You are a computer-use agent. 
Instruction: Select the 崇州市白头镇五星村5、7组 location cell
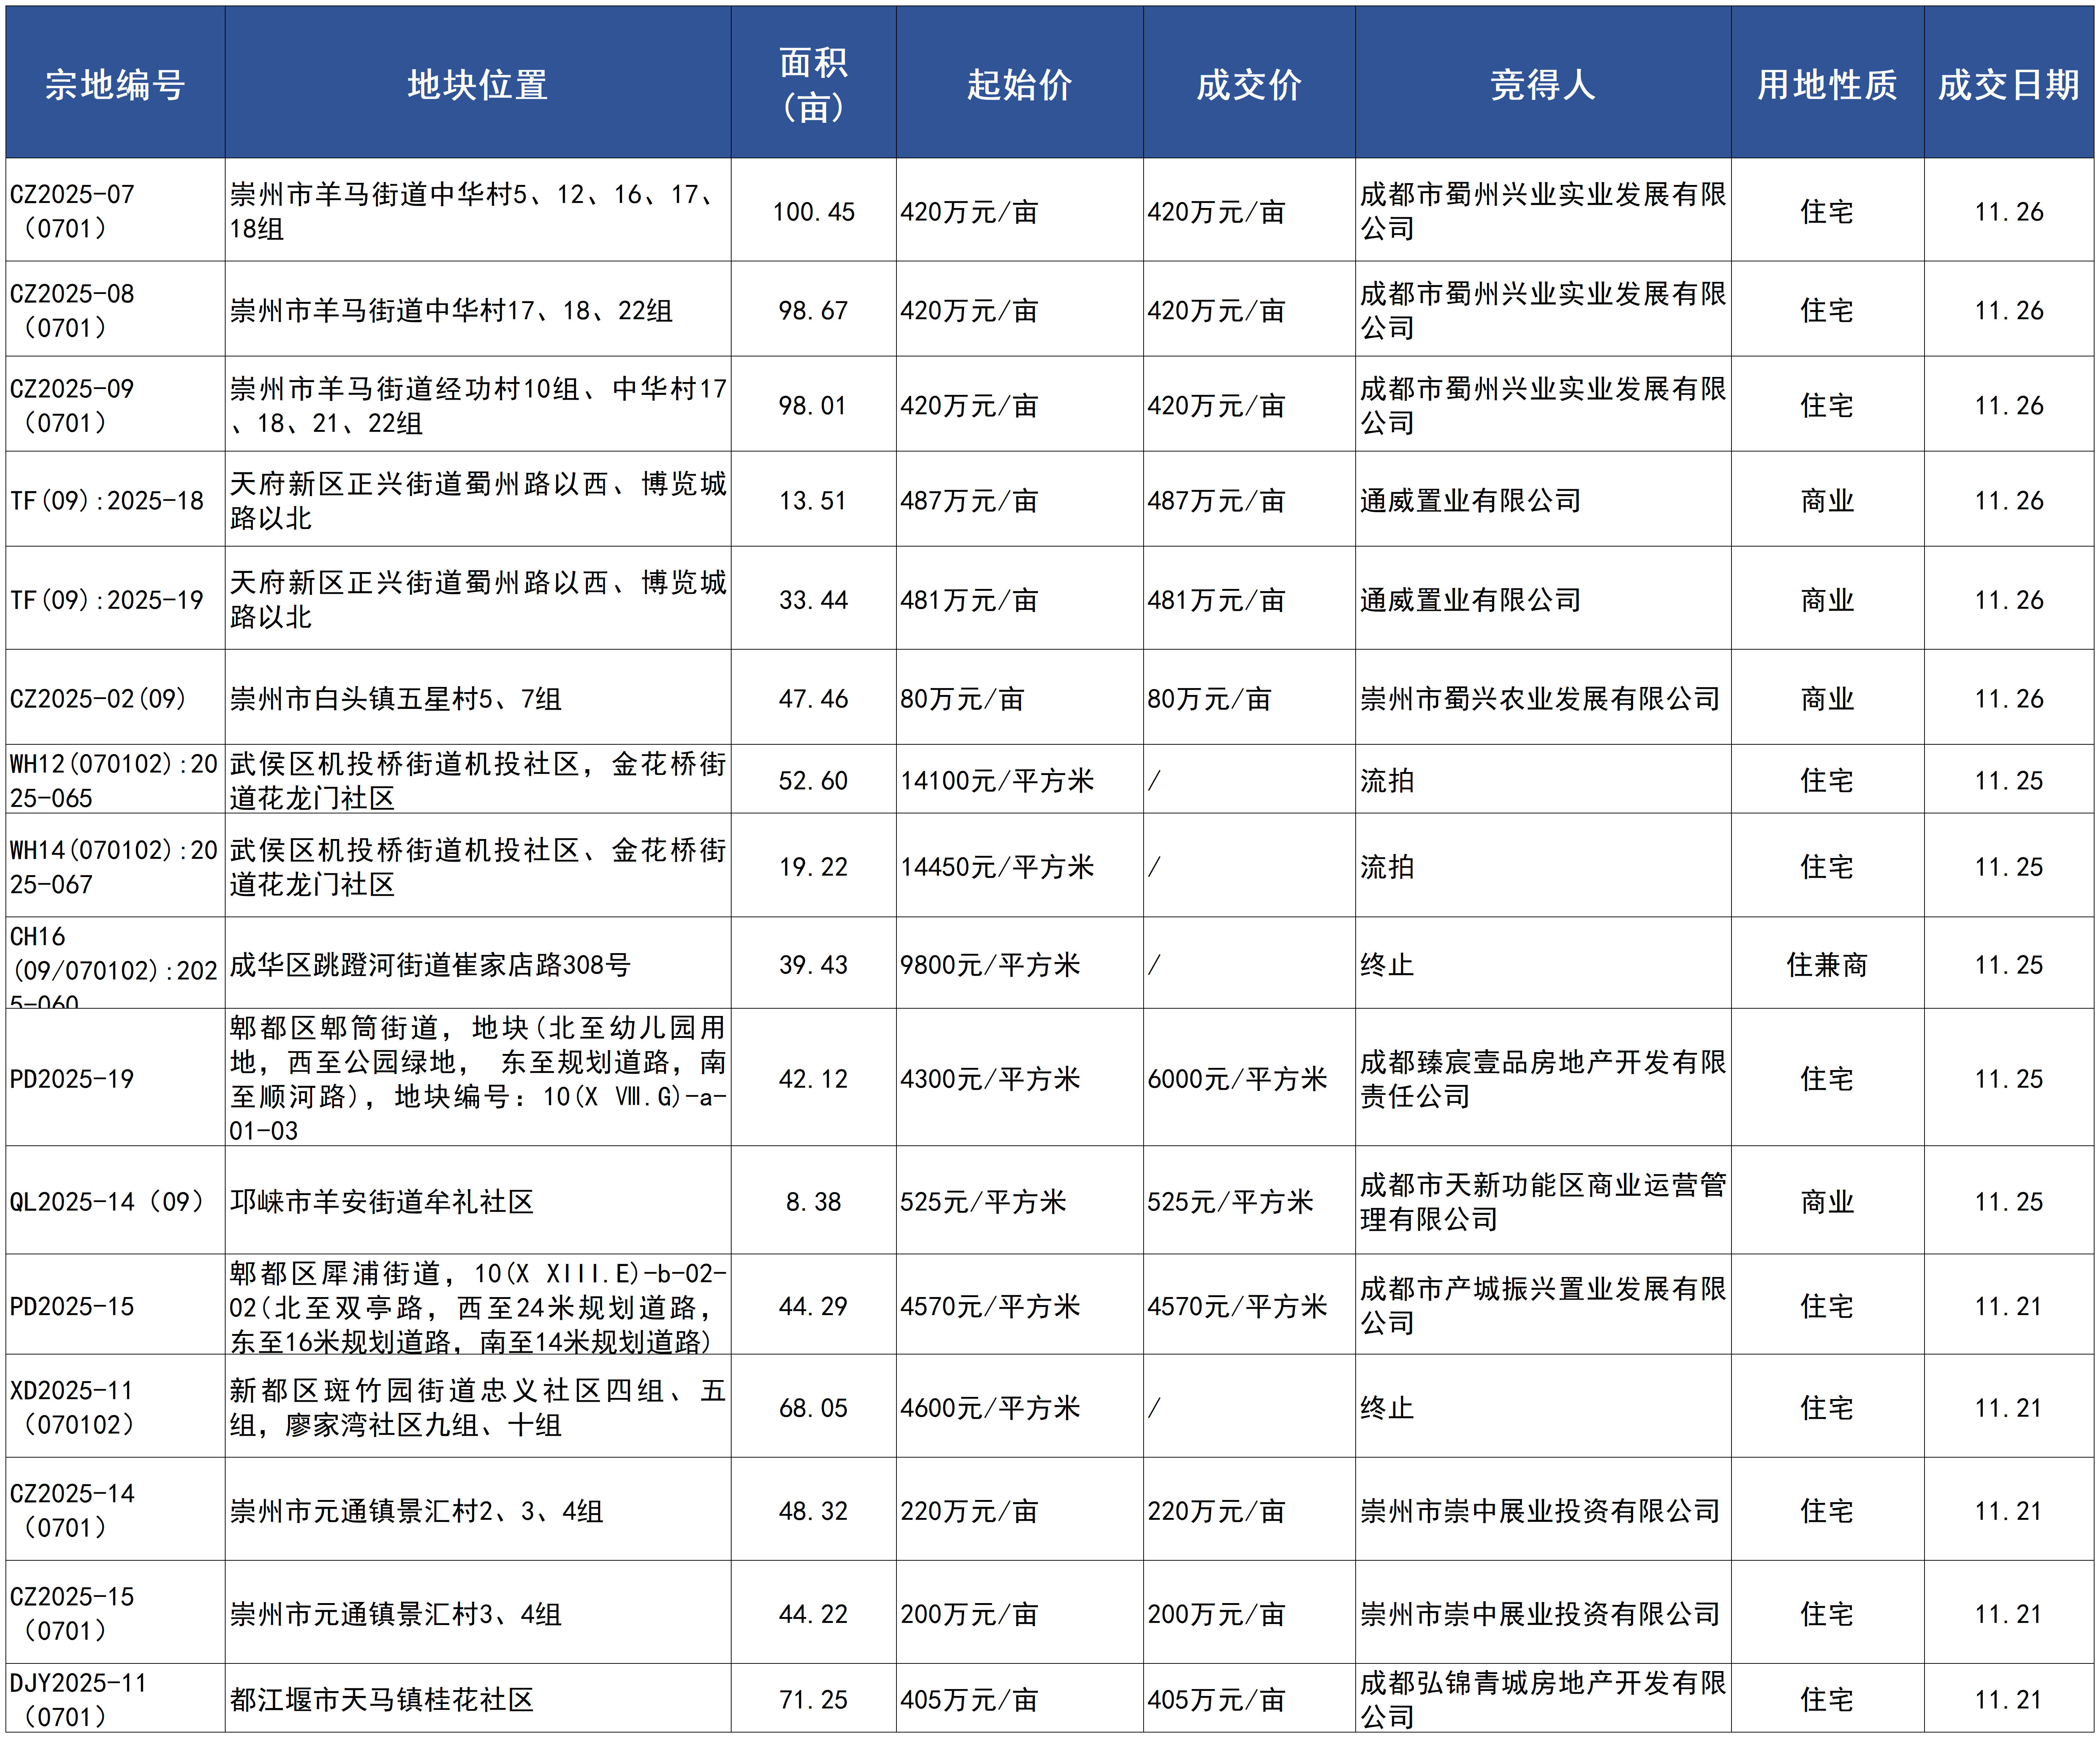(x=396, y=698)
